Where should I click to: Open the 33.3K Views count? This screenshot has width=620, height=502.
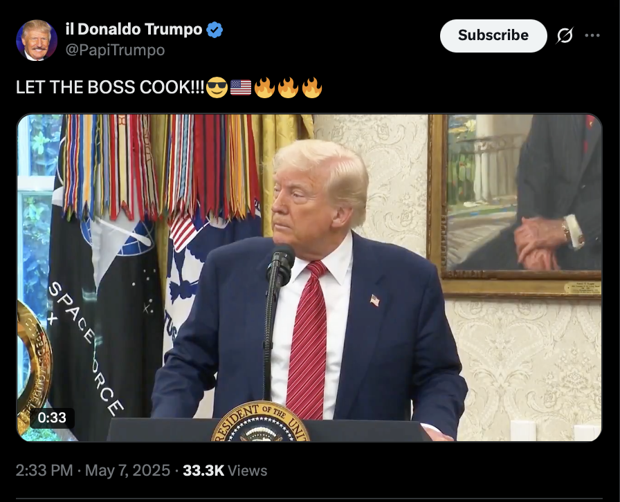point(225,470)
